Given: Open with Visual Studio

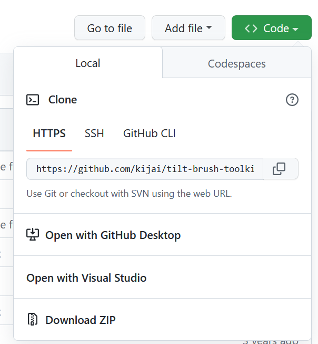Looking at the screenshot, I should click(86, 278).
